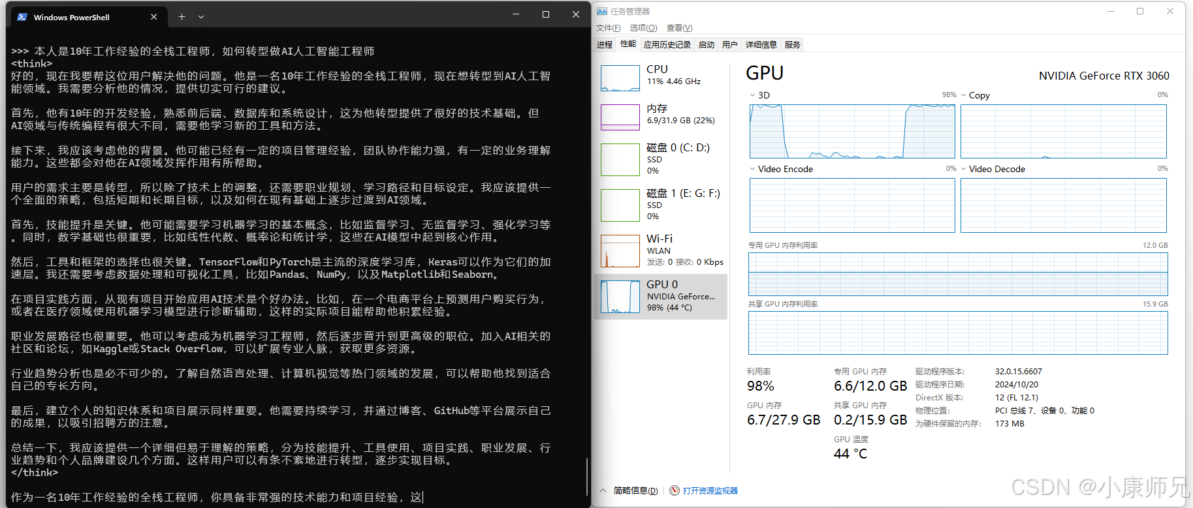Collapse Task Manager with the 简略信息 chevron
The image size is (1193, 508).
(x=603, y=490)
